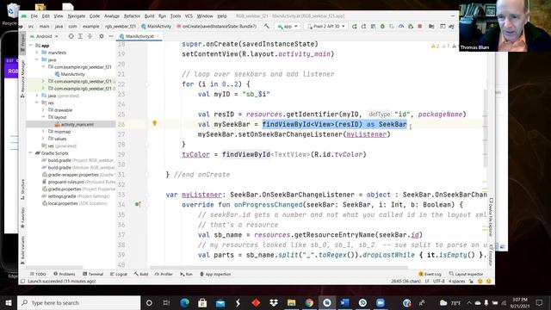This screenshot has width=551, height=310.
Task: Collapse the res folder in tree
Action: point(37,102)
